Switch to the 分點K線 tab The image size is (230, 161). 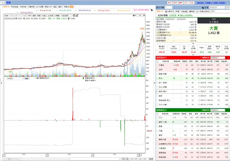23,7
